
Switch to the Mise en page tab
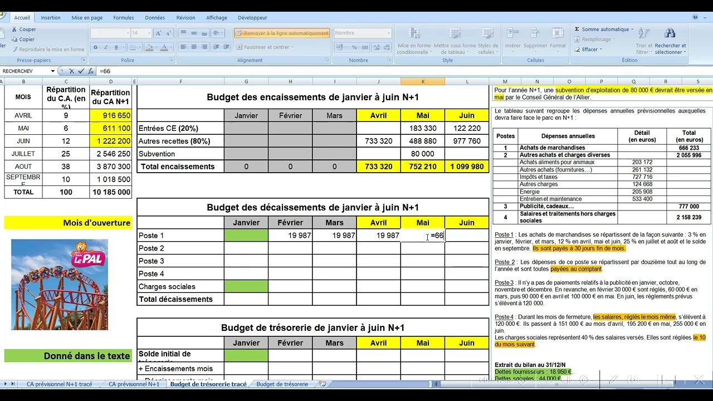87,18
